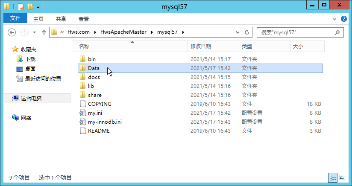
Task: Open the recent locations dropdown arrow
Action: [x=34, y=32]
